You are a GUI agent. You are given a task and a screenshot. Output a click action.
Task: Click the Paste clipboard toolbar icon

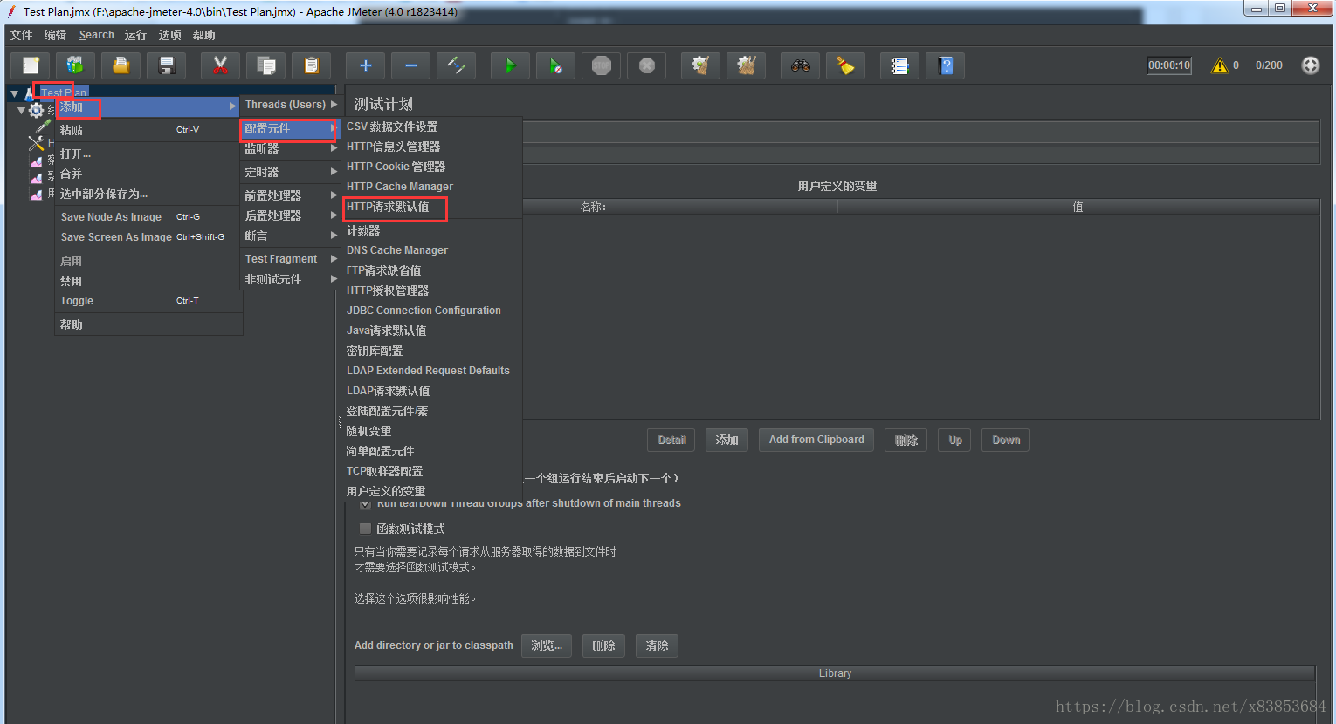click(x=311, y=65)
